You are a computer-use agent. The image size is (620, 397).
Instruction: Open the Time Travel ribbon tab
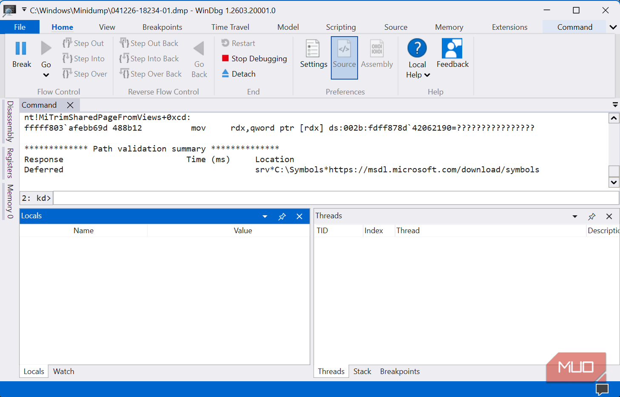click(x=230, y=27)
